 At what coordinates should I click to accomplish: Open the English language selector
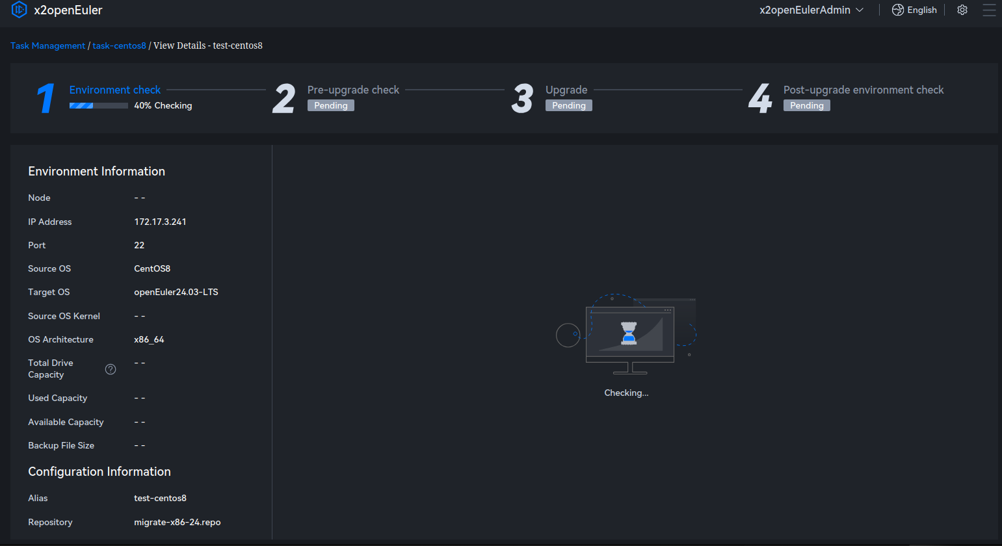click(921, 10)
